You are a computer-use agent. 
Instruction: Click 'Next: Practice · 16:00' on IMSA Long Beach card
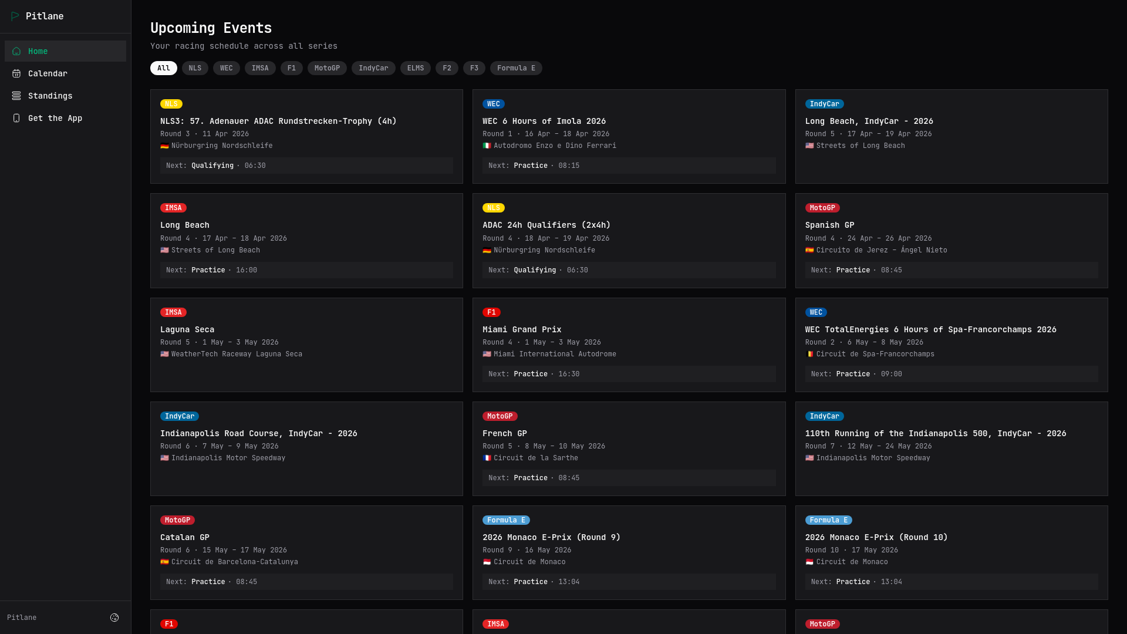coord(306,270)
